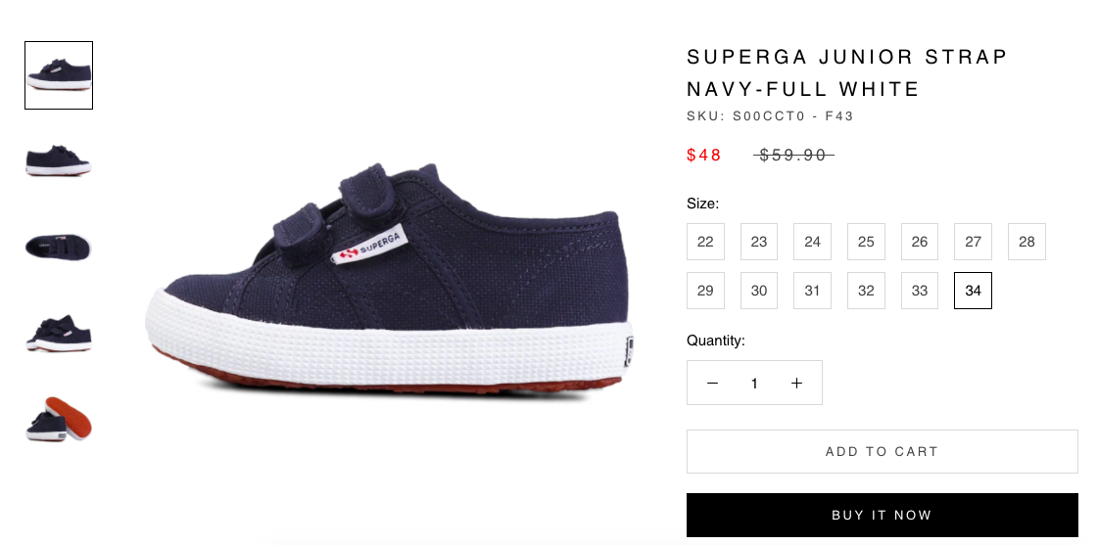The image size is (1098, 545).
Task: Select size 30
Action: (759, 291)
